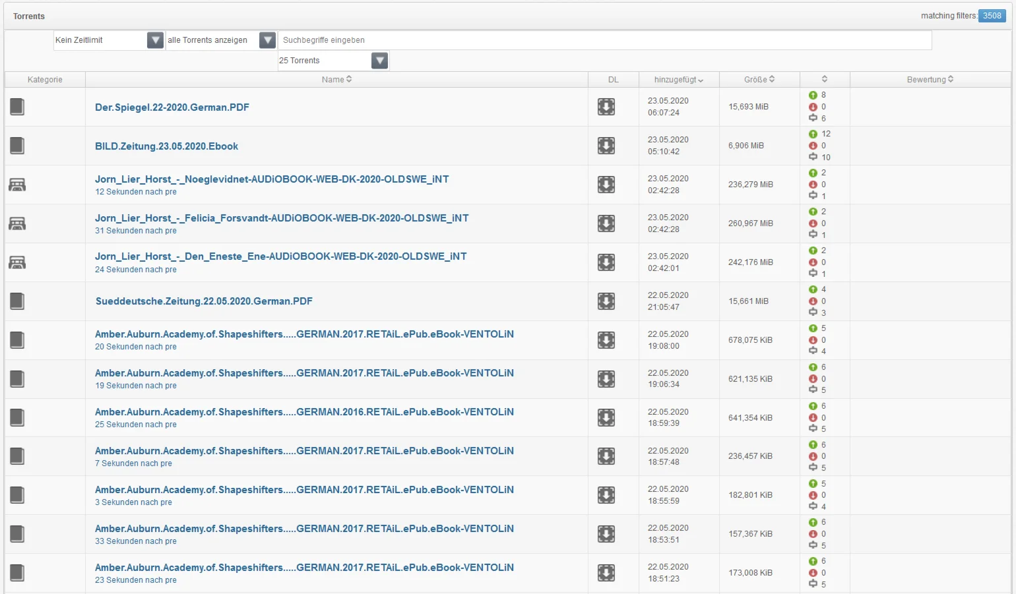Click ebook category icon for 621,135 KiB row
The image size is (1016, 594).
coord(17,379)
